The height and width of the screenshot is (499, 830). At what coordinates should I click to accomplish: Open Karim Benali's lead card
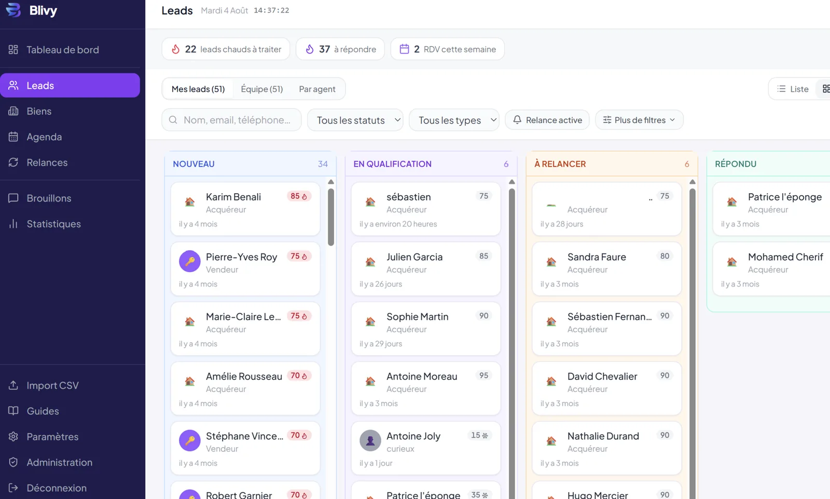point(245,209)
